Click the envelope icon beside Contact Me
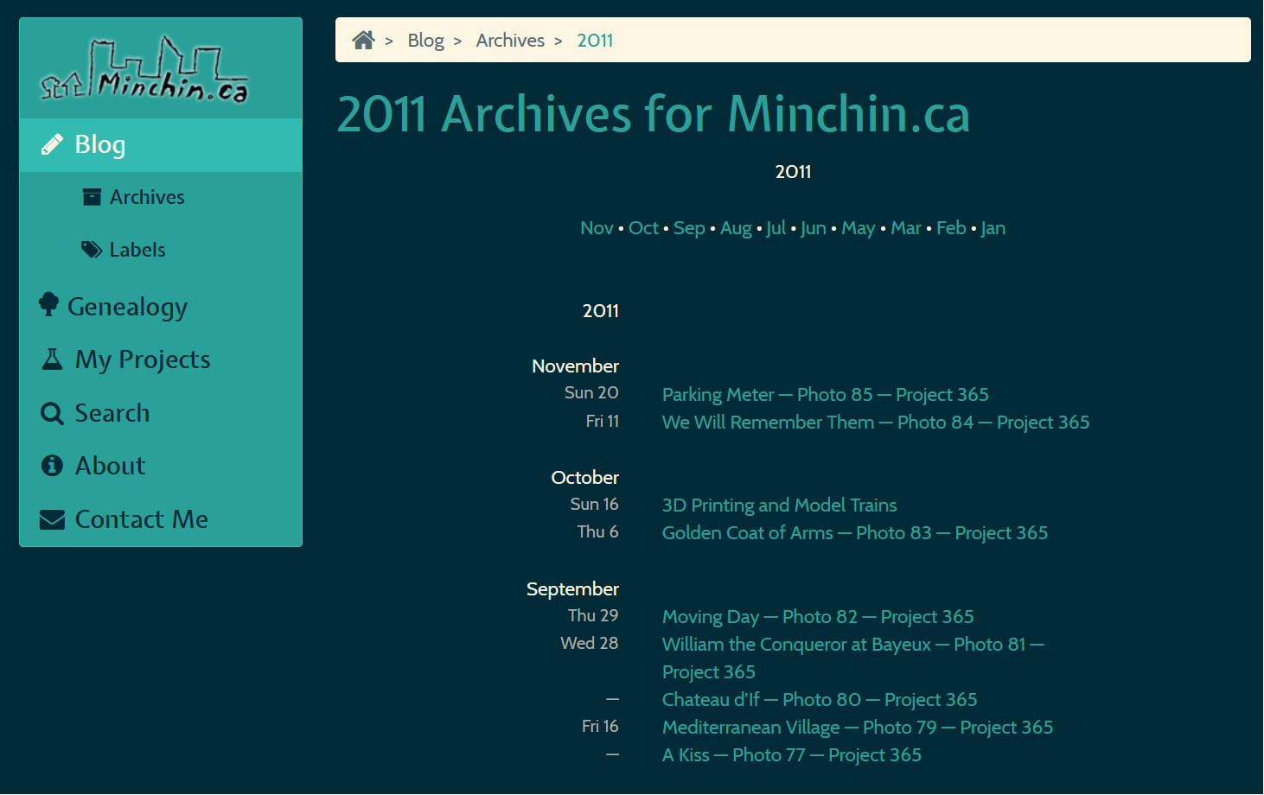 [x=52, y=519]
